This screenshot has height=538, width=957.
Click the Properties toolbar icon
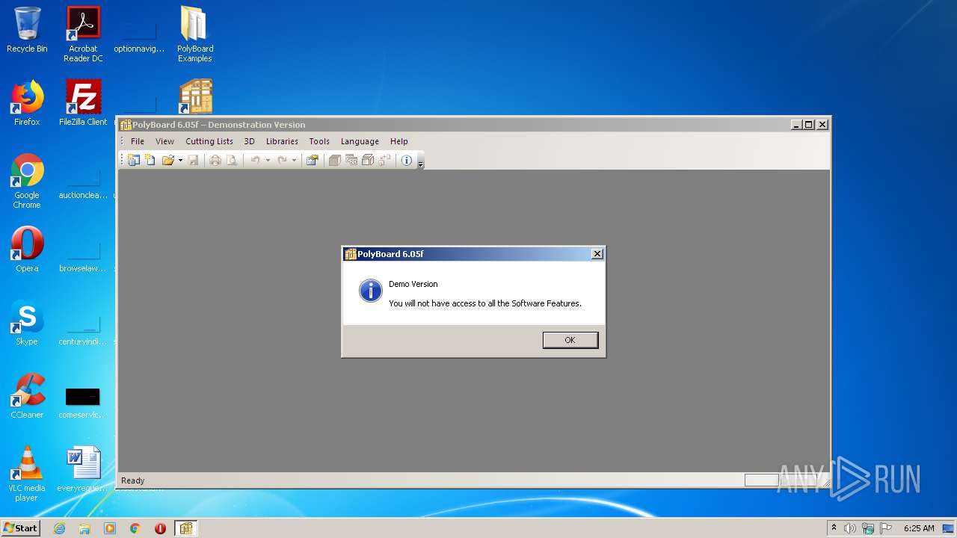(x=313, y=160)
